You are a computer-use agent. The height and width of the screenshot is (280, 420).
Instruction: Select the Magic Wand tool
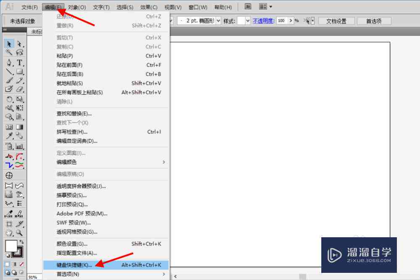(x=9, y=52)
